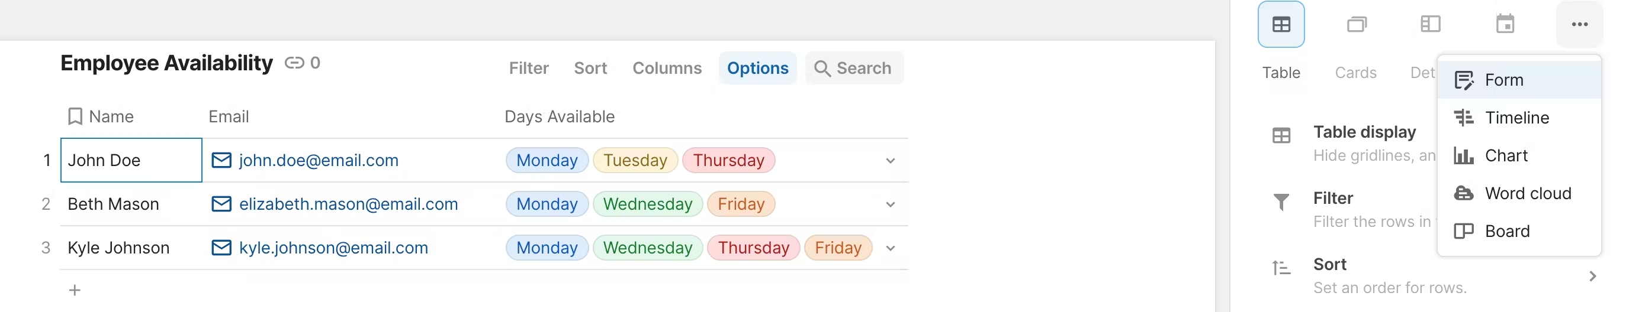Image resolution: width=1626 pixels, height=312 pixels.
Task: Click John Doe's email envelope icon
Action: [x=221, y=160]
